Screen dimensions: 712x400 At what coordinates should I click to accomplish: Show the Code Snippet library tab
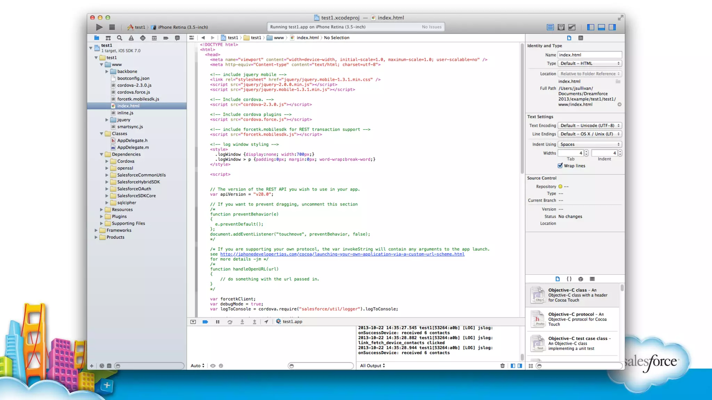click(569, 279)
